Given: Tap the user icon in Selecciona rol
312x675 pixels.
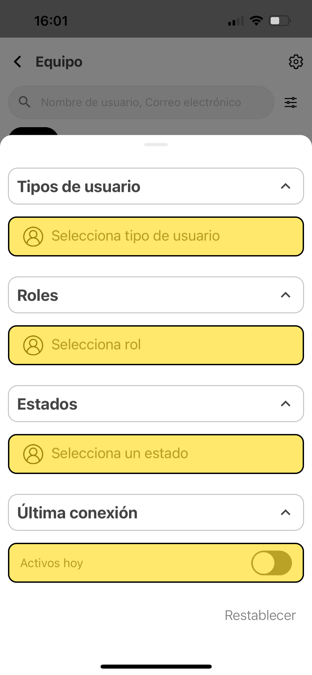Looking at the screenshot, I should (33, 345).
